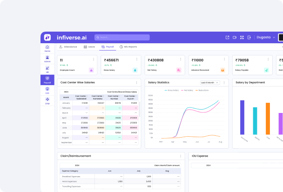Image resolution: width=283 pixels, height=192 pixels.
Task: Select the January row in salary table
Action: (x=99, y=103)
